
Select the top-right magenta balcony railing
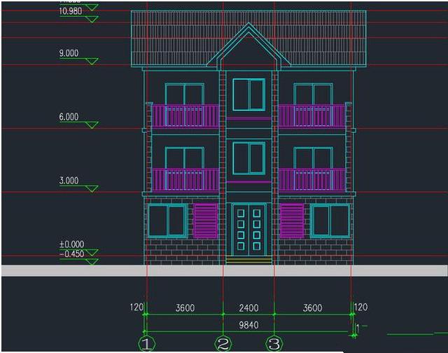[x=311, y=116]
